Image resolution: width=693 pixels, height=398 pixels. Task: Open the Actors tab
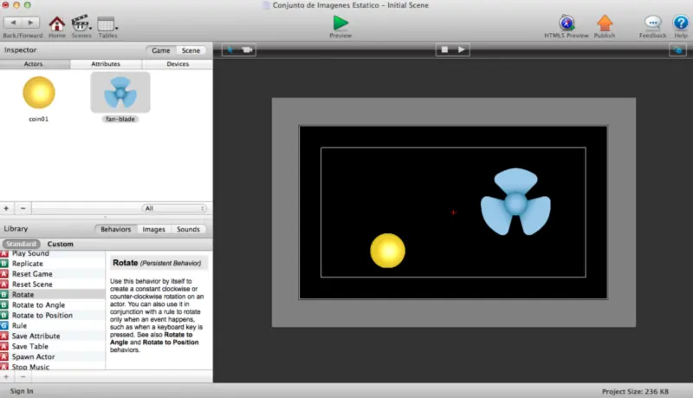point(34,64)
